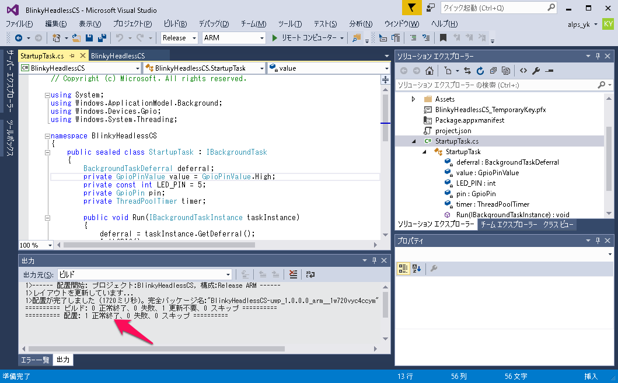Open the notifications flag icon
618x383 pixels.
pyautogui.click(x=411, y=8)
